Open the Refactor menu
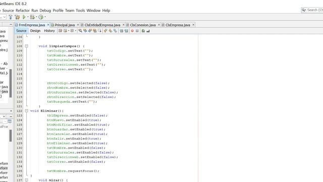The width and height of the screenshot is (323, 182). 23,11
